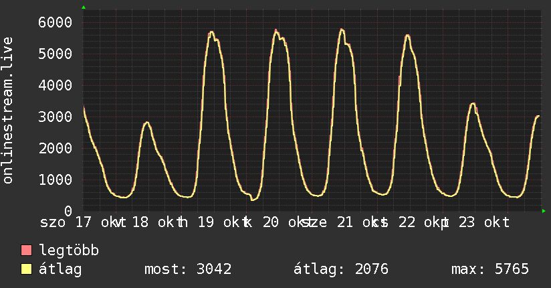Click the szo 17 okt date label

click(78, 222)
